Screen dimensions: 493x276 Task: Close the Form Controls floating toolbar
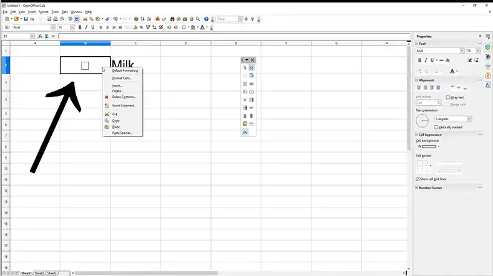coord(253,60)
